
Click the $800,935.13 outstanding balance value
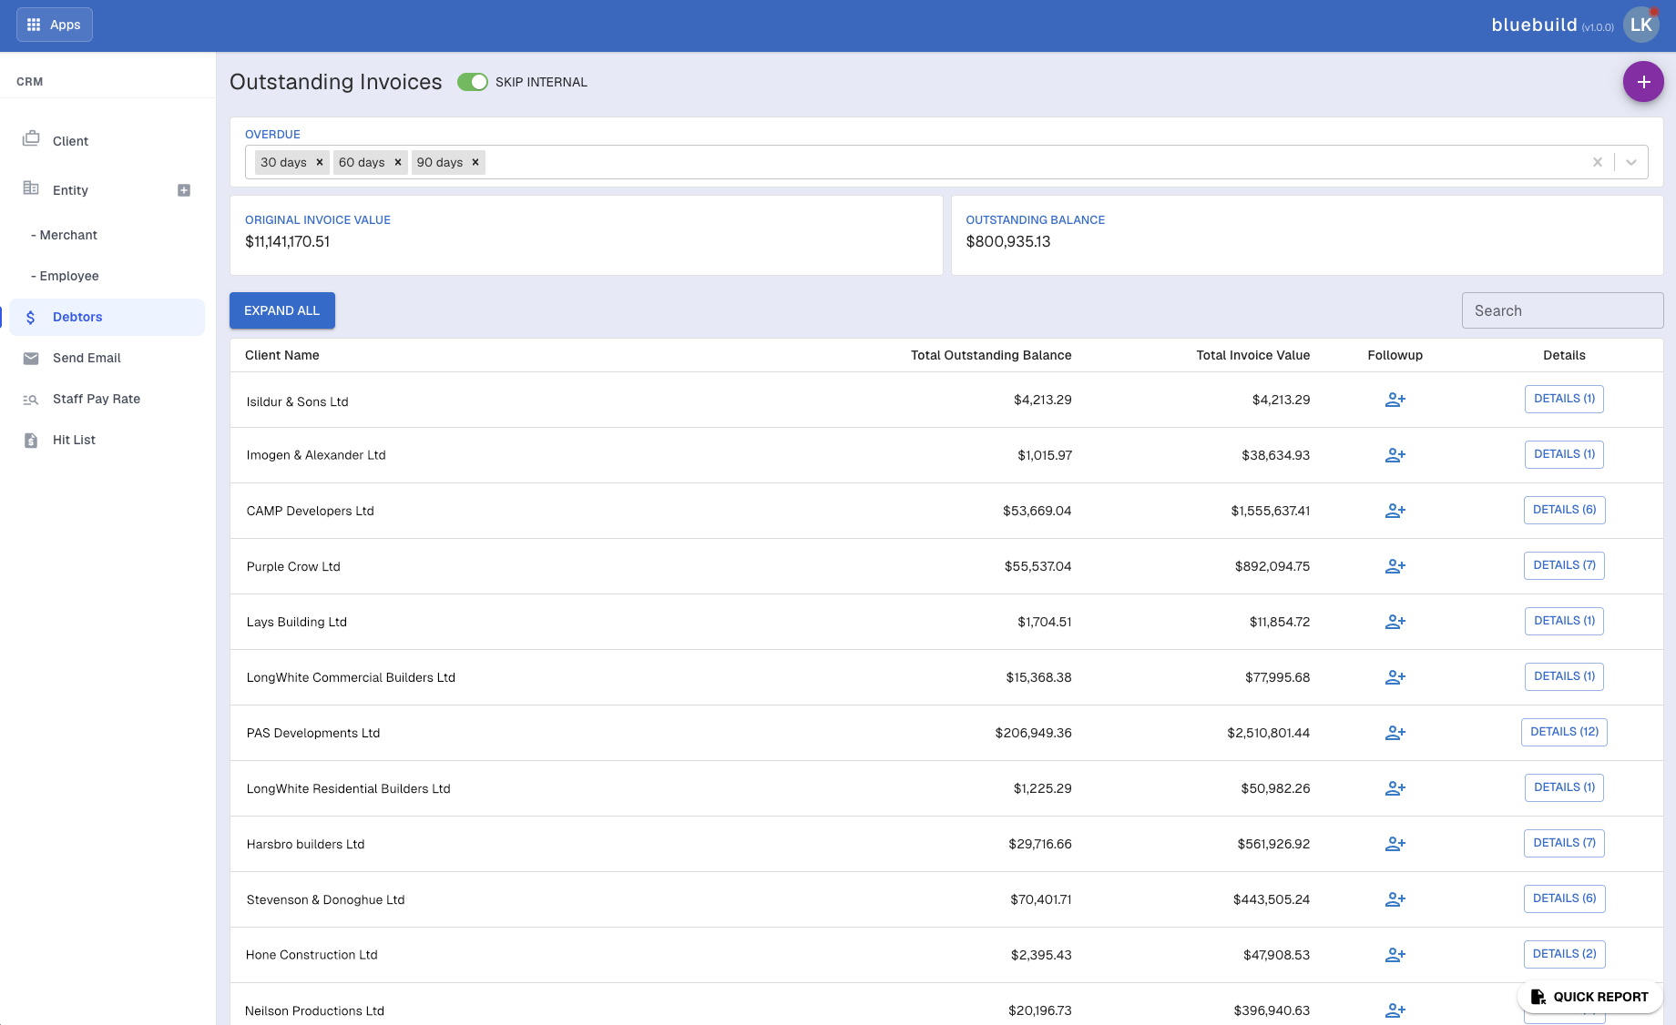tap(1008, 241)
